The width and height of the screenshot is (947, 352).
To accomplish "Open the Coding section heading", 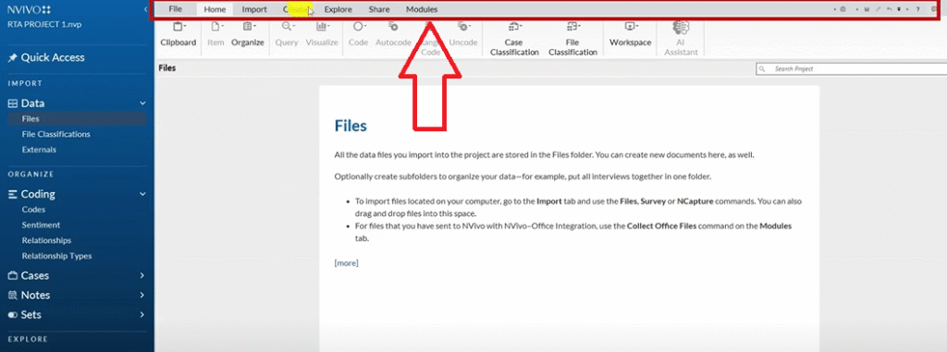I will (38, 194).
